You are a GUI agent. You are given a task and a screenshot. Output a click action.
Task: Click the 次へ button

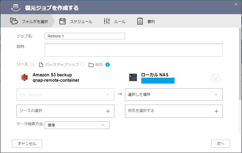[220, 144]
